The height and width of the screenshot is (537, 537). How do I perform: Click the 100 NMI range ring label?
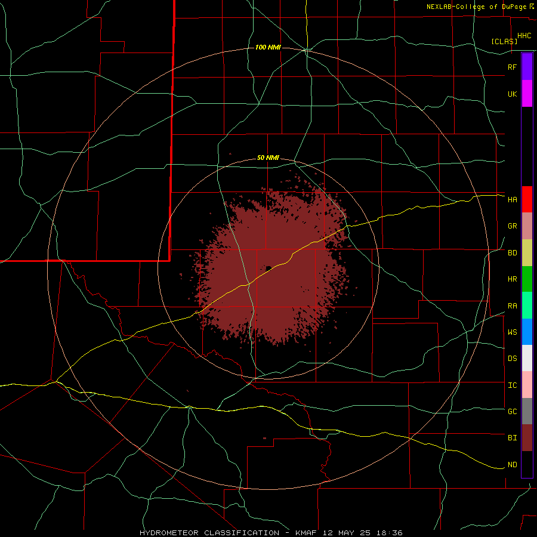click(x=268, y=47)
